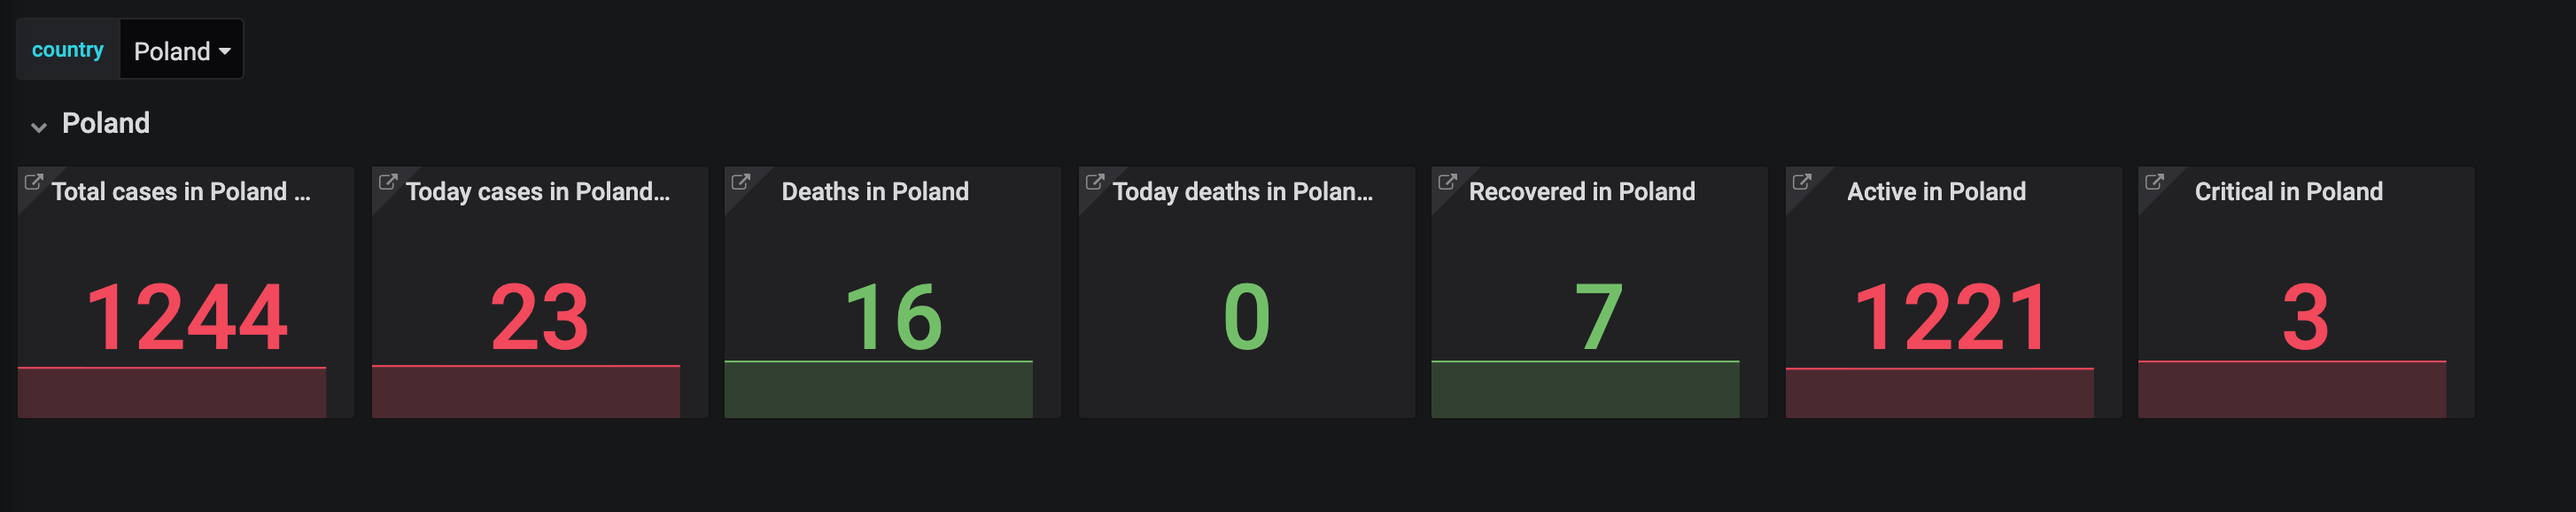Image resolution: width=2576 pixels, height=512 pixels.
Task: Open the Poland country dropdown
Action: [182, 51]
